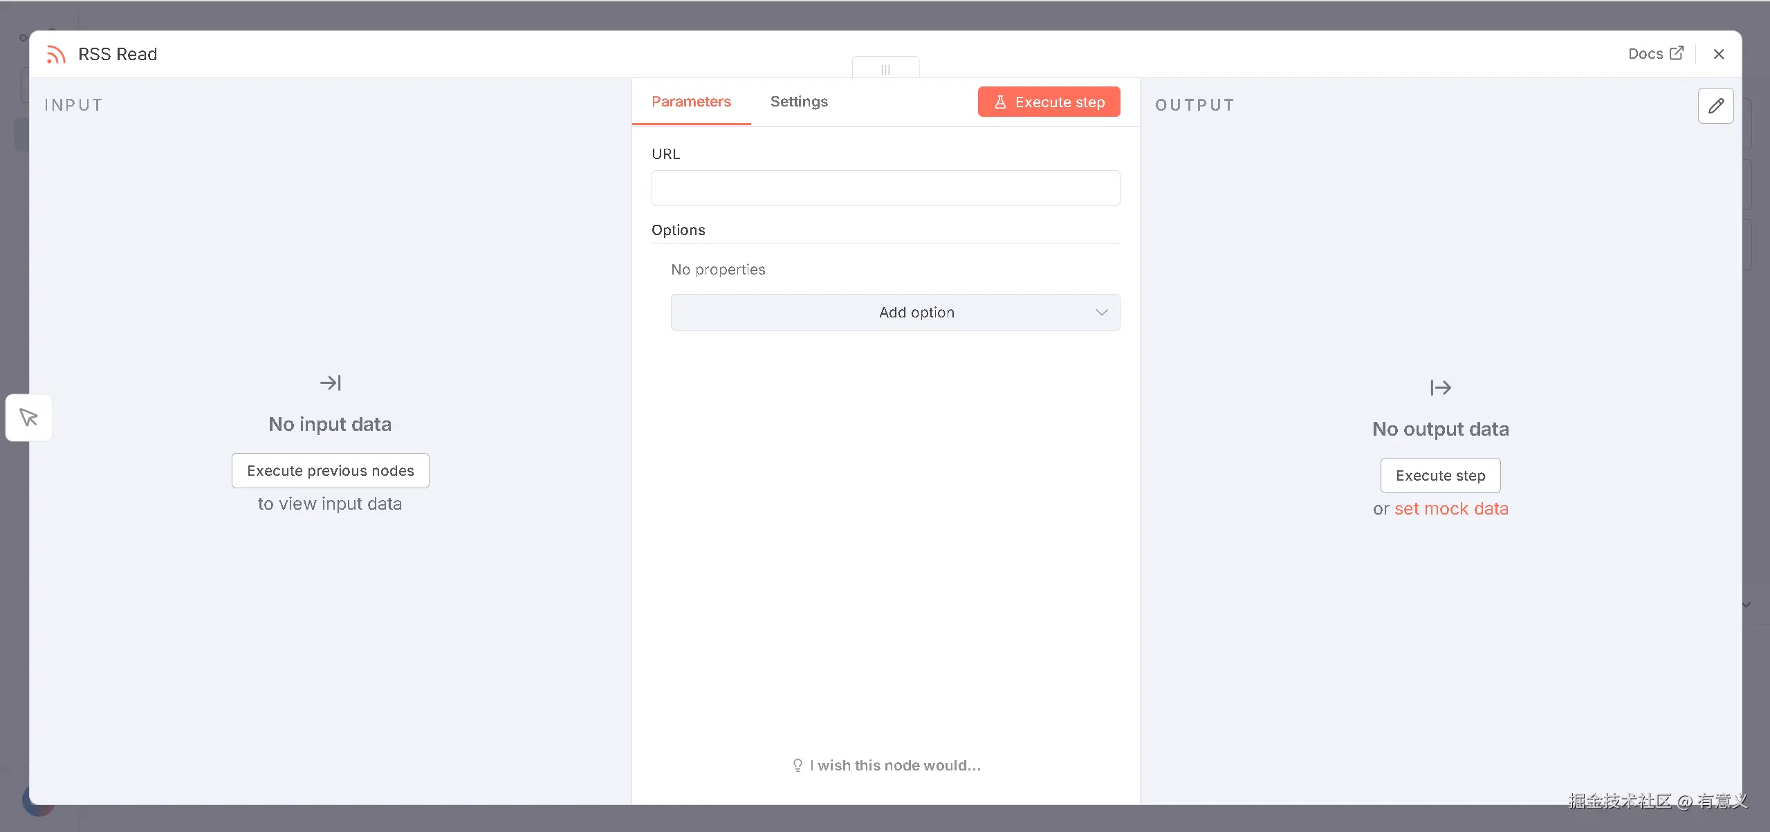
Task: Click the panel drag handle at top
Action: (x=885, y=68)
